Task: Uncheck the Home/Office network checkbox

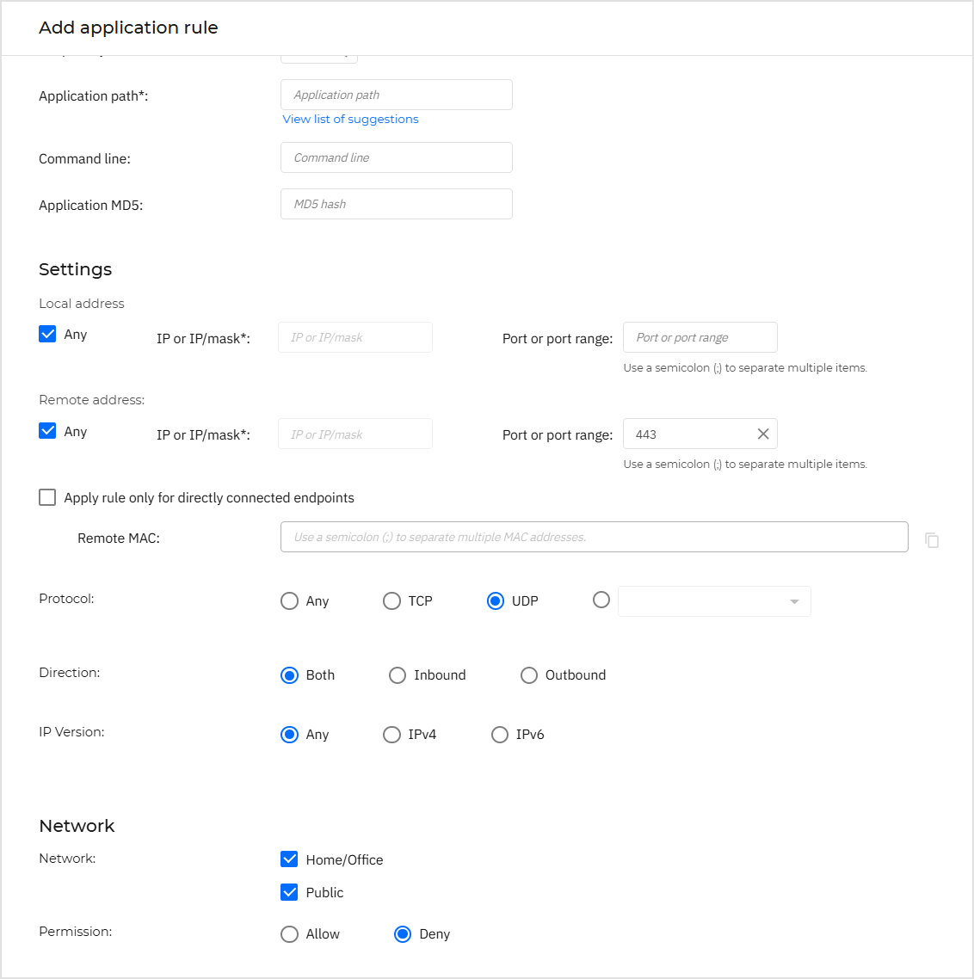Action: point(290,859)
